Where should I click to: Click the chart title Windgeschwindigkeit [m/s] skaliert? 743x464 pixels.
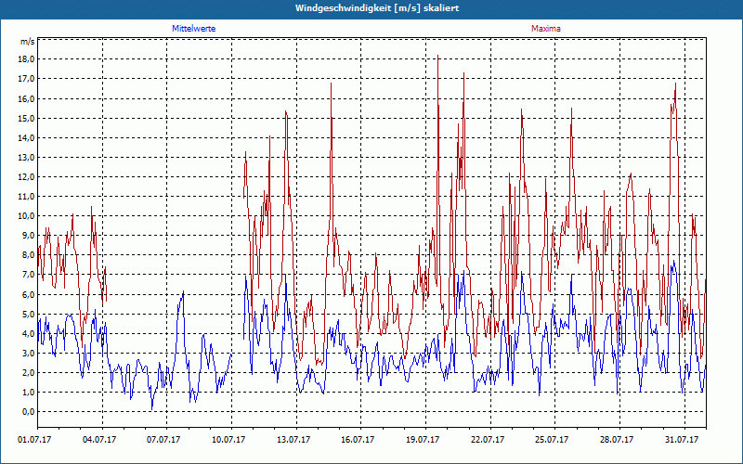pos(377,8)
